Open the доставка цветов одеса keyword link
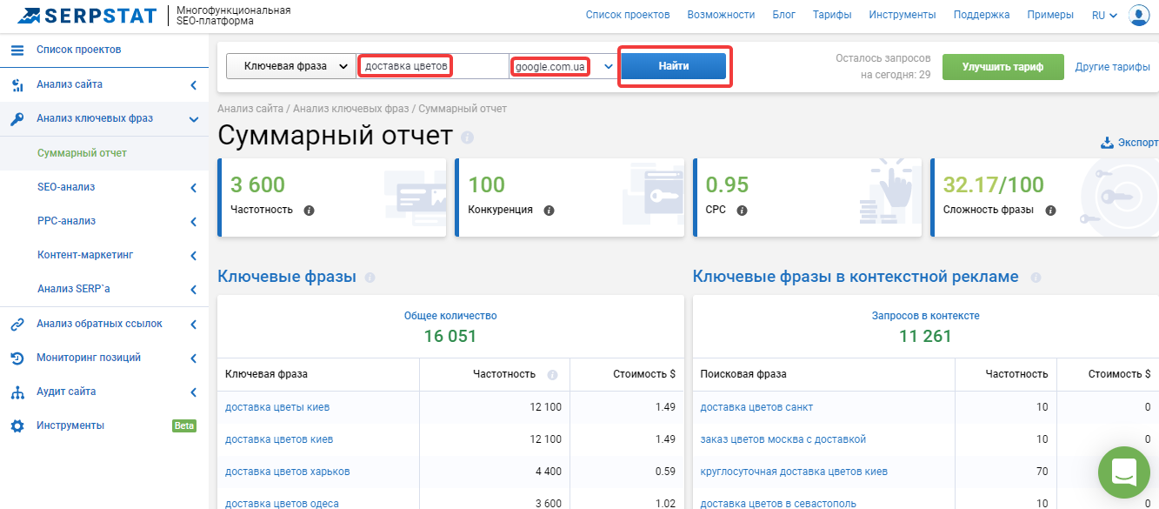1159x509 pixels. pyautogui.click(x=282, y=504)
